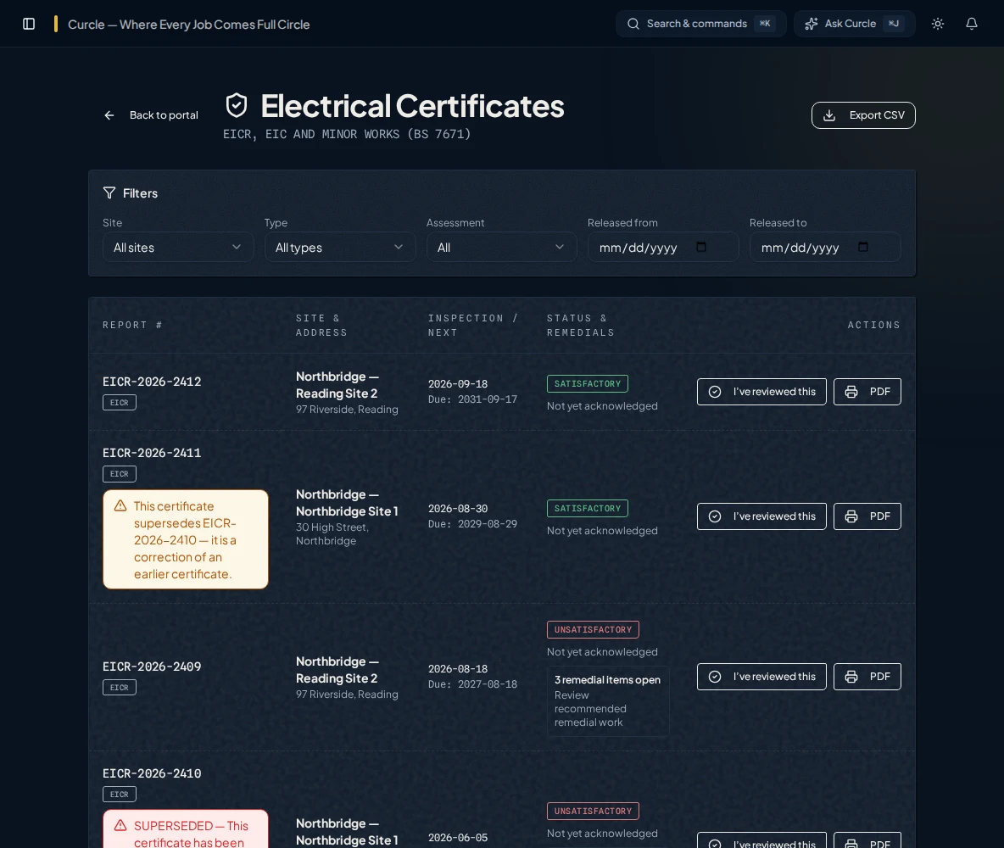Click warning triangle in SUPERSEDED notice
This screenshot has height=848, width=1004.
[120, 826]
